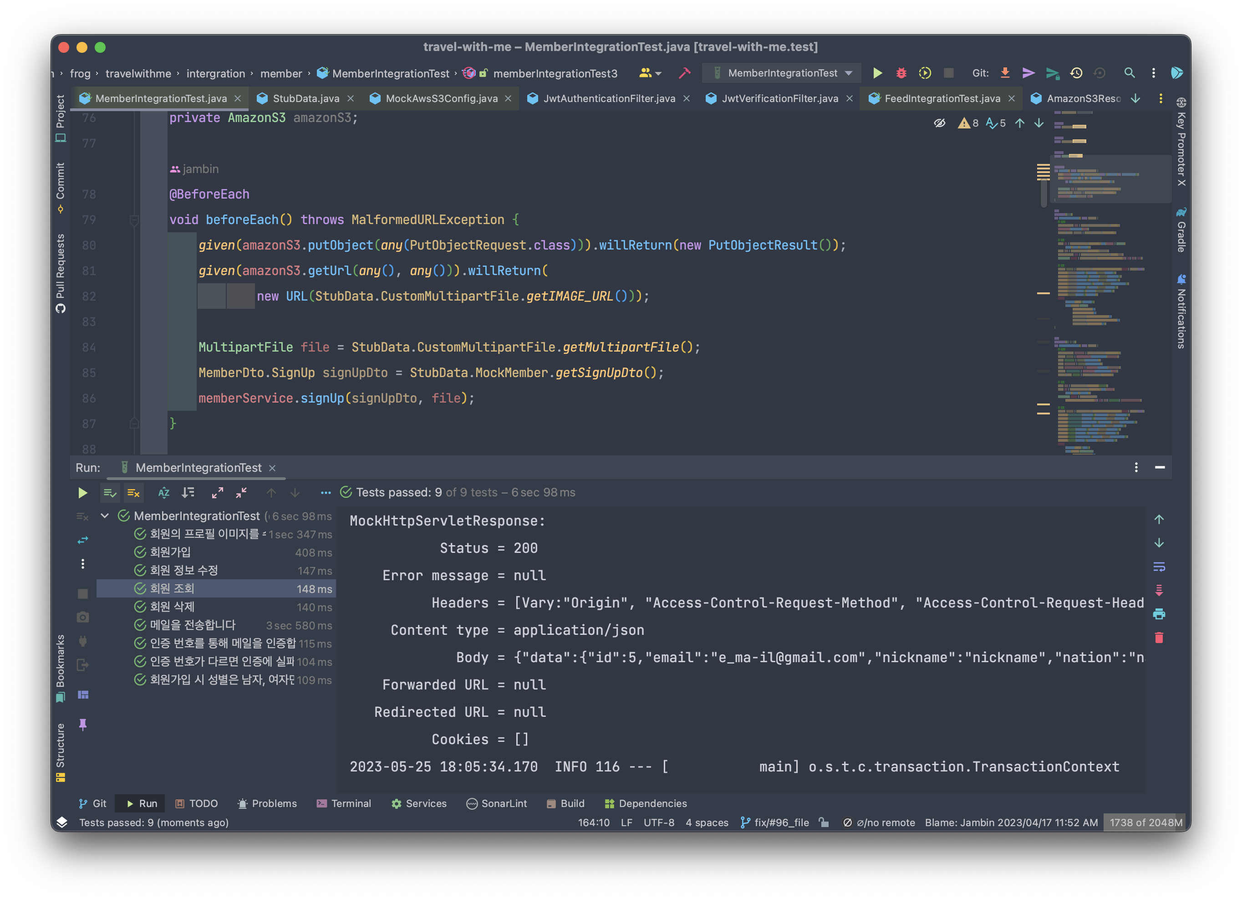1242x899 pixels.
Task: Click the memory indicator 1738 of 2048M
Action: pos(1145,822)
